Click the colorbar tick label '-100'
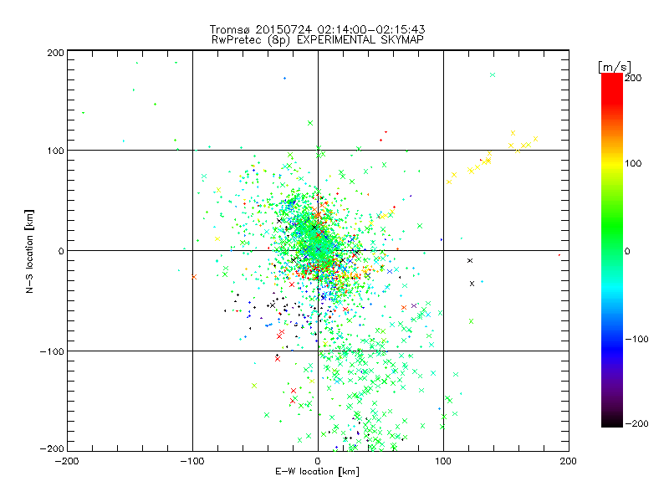The height and width of the screenshot is (502, 669). (x=637, y=340)
